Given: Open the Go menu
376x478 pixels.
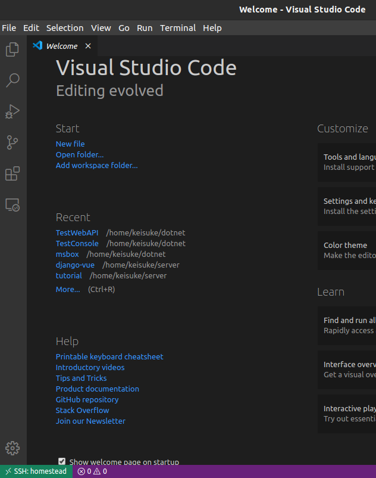Looking at the screenshot, I should tap(124, 28).
